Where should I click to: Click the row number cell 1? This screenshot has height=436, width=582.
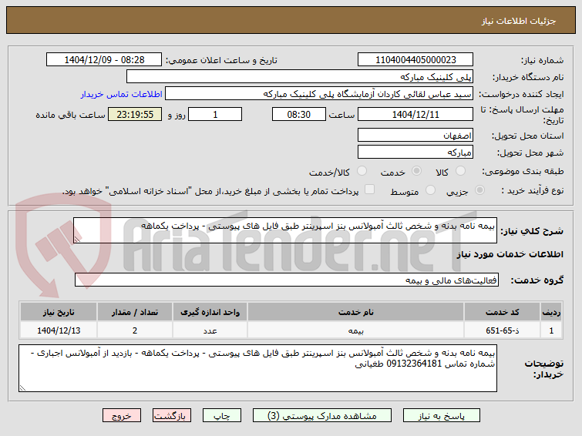(551, 330)
